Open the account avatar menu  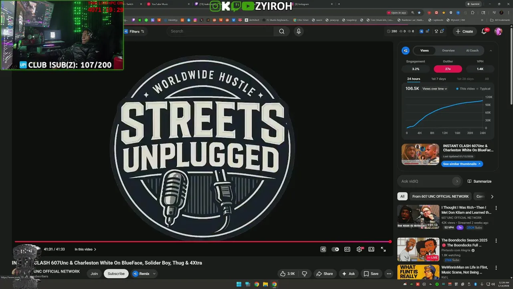[498, 31]
